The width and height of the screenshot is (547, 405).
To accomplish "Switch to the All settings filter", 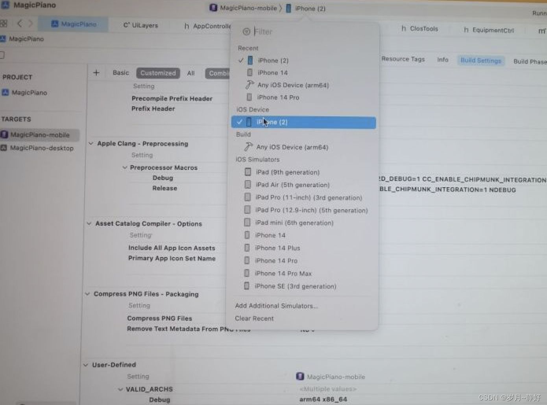I will [x=191, y=73].
